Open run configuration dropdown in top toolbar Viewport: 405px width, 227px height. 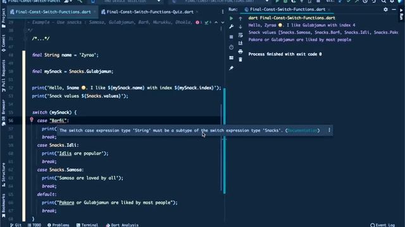point(219,1)
